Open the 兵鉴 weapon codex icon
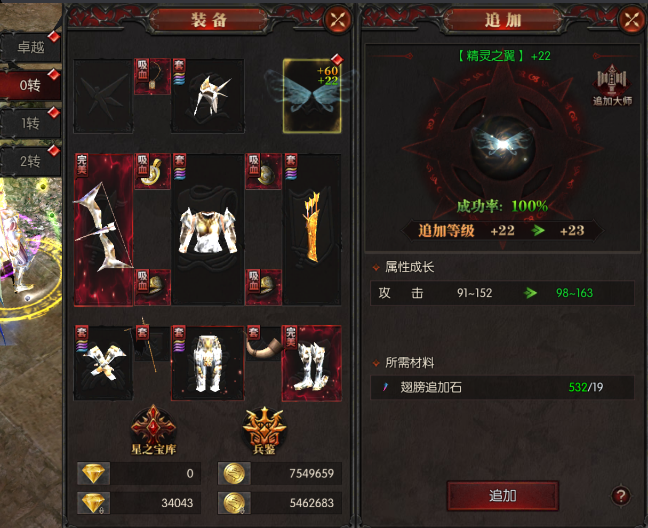Image resolution: width=648 pixels, height=528 pixels. [265, 430]
